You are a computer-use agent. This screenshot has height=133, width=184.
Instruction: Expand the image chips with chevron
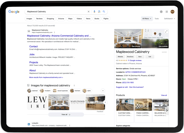point(103,91)
